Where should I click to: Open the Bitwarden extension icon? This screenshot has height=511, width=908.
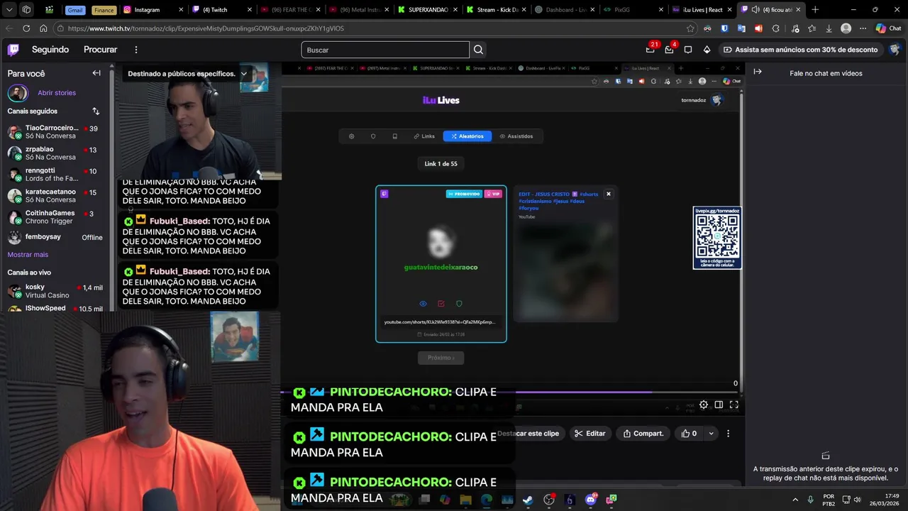pos(724,28)
